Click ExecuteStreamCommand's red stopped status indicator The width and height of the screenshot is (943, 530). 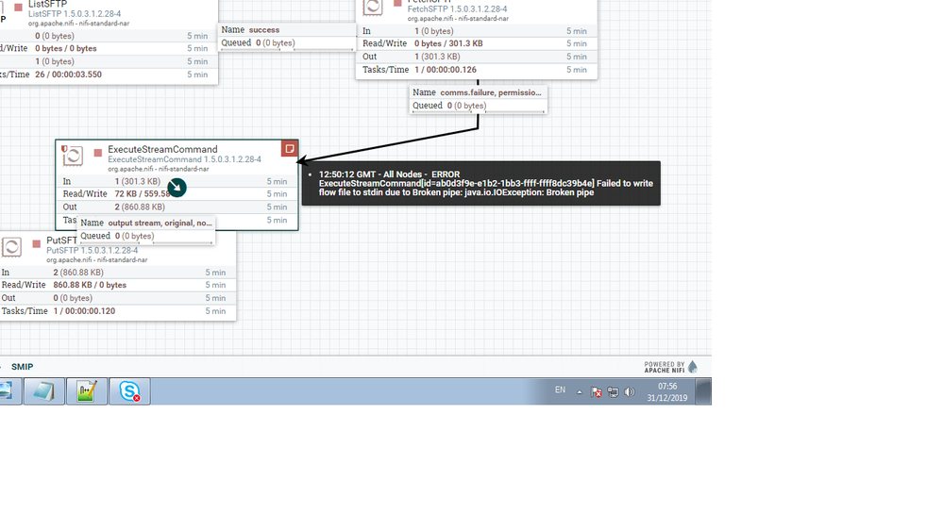coord(97,153)
